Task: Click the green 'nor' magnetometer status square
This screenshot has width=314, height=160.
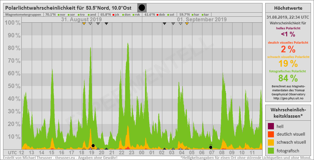Action: coord(58,15)
